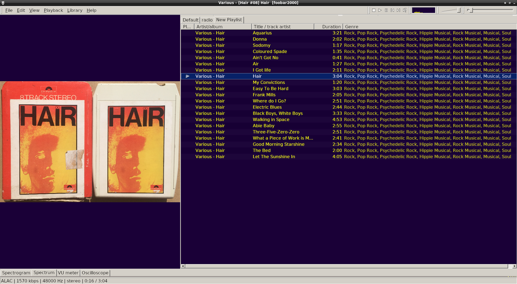Click the mini spectrum visualizer in toolbar
The image size is (517, 284).
pyautogui.click(x=424, y=10)
